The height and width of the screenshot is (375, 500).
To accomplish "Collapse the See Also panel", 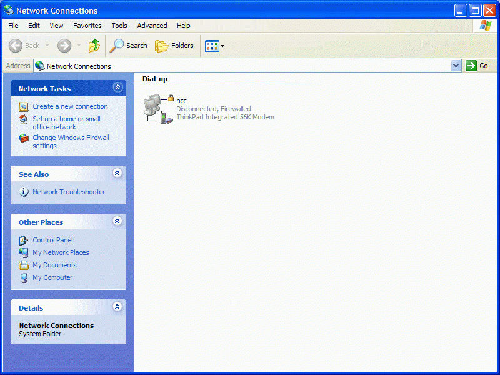I will pyautogui.click(x=117, y=173).
